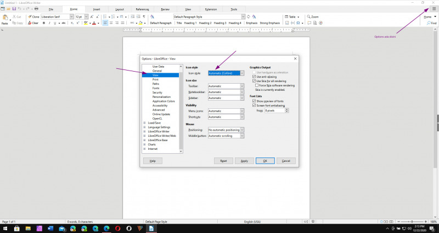Center align paragraph
Image resolution: width=439 pixels, height=233 pixels.
point(111,23)
